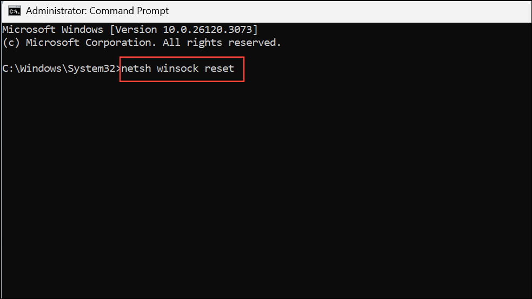Screen dimensions: 532x299
Task: Click 'Microsoft Corporation.' in the copyright line
Action: point(91,43)
